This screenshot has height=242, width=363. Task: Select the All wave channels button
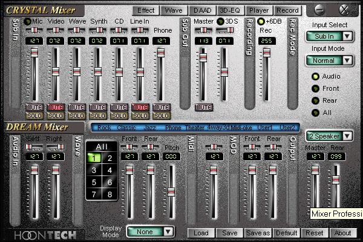click(102, 147)
